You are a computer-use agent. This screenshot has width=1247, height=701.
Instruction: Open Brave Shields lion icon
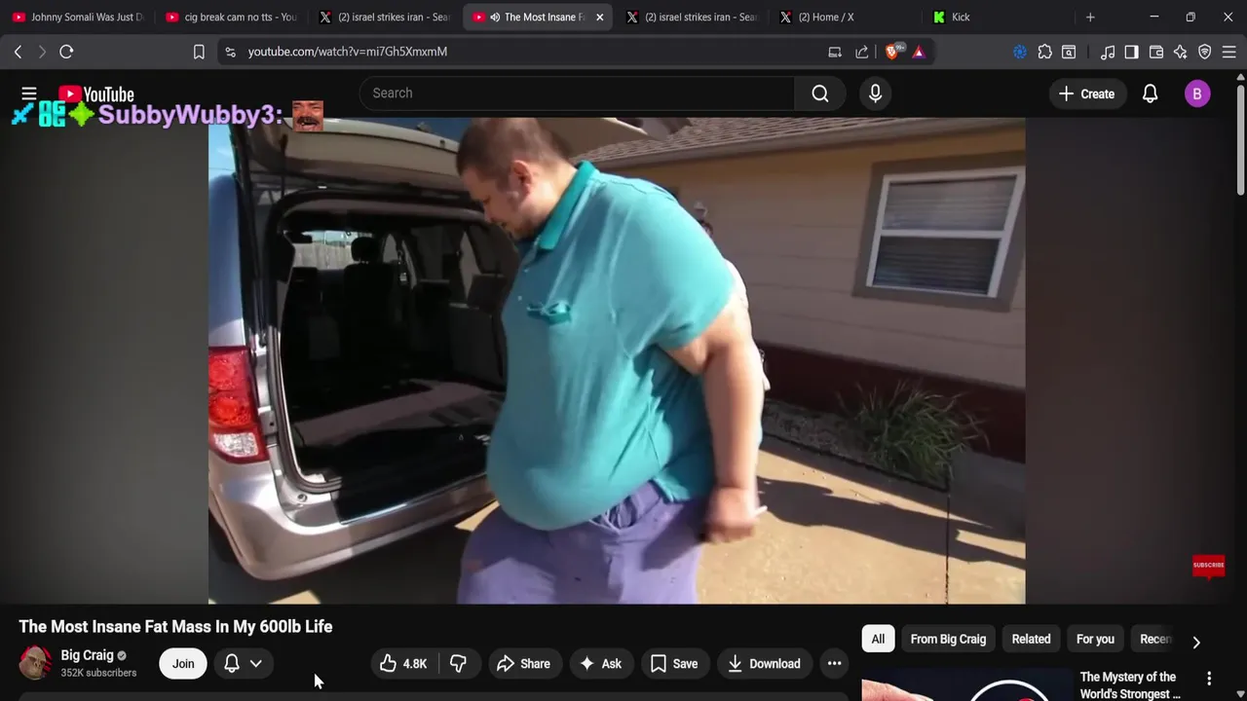pos(892,52)
